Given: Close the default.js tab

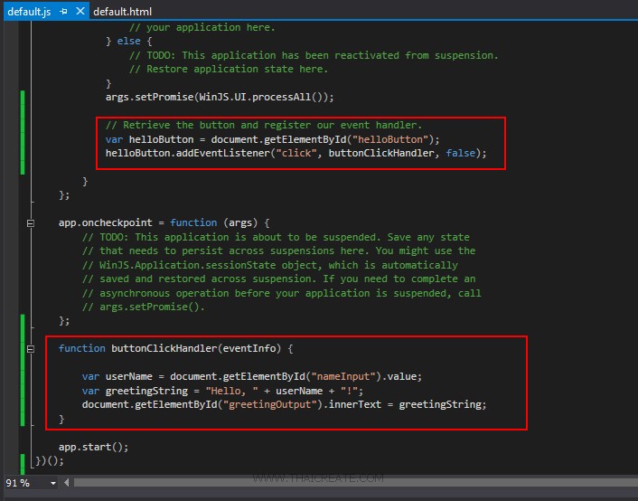Looking at the screenshot, I should click(80, 12).
